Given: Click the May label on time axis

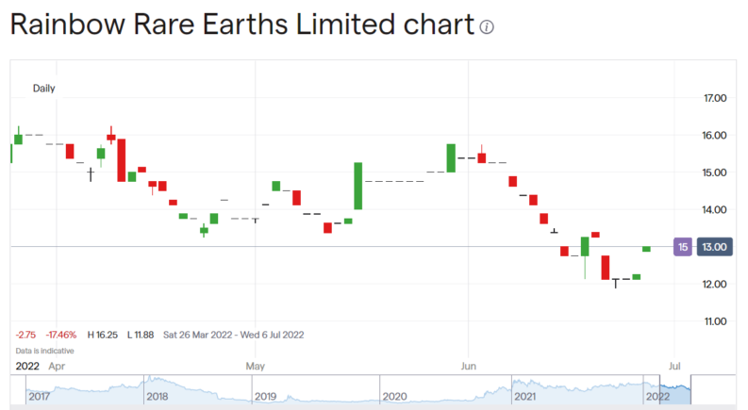Looking at the screenshot, I should pos(255,364).
